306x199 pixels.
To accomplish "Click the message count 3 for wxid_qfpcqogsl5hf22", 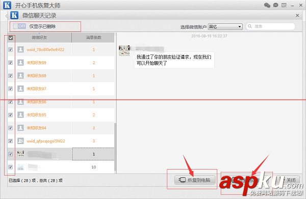I will (x=94, y=141).
